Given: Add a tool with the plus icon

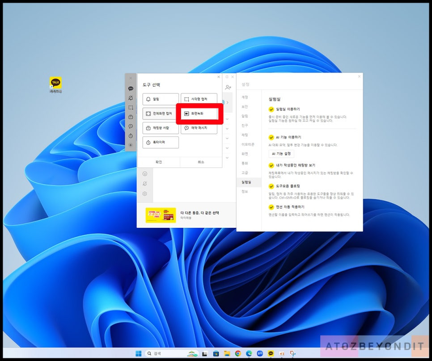Looking at the screenshot, I should tap(131, 145).
